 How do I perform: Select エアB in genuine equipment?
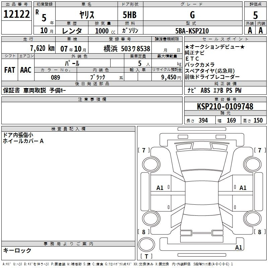coord(218,90)
